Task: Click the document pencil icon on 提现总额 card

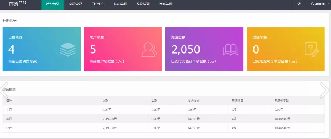Action: [312, 49]
